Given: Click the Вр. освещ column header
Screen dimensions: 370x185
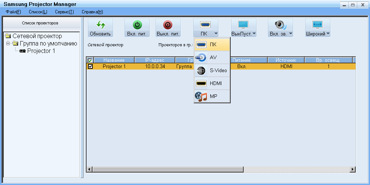Looking at the screenshot, I should pyautogui.click(x=328, y=60).
